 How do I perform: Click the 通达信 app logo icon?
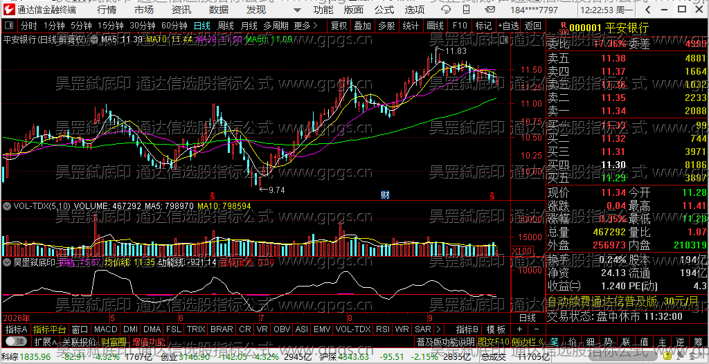9,9
